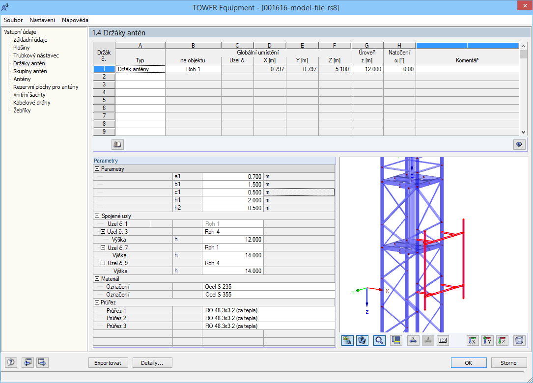Click the Ocel S 355 material field
Viewport: 533px width, 383px height.
point(268,295)
